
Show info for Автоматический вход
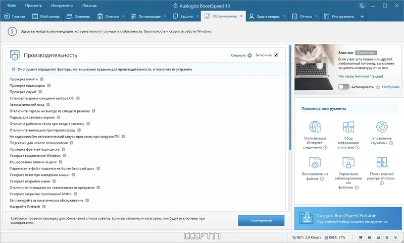coord(48,105)
